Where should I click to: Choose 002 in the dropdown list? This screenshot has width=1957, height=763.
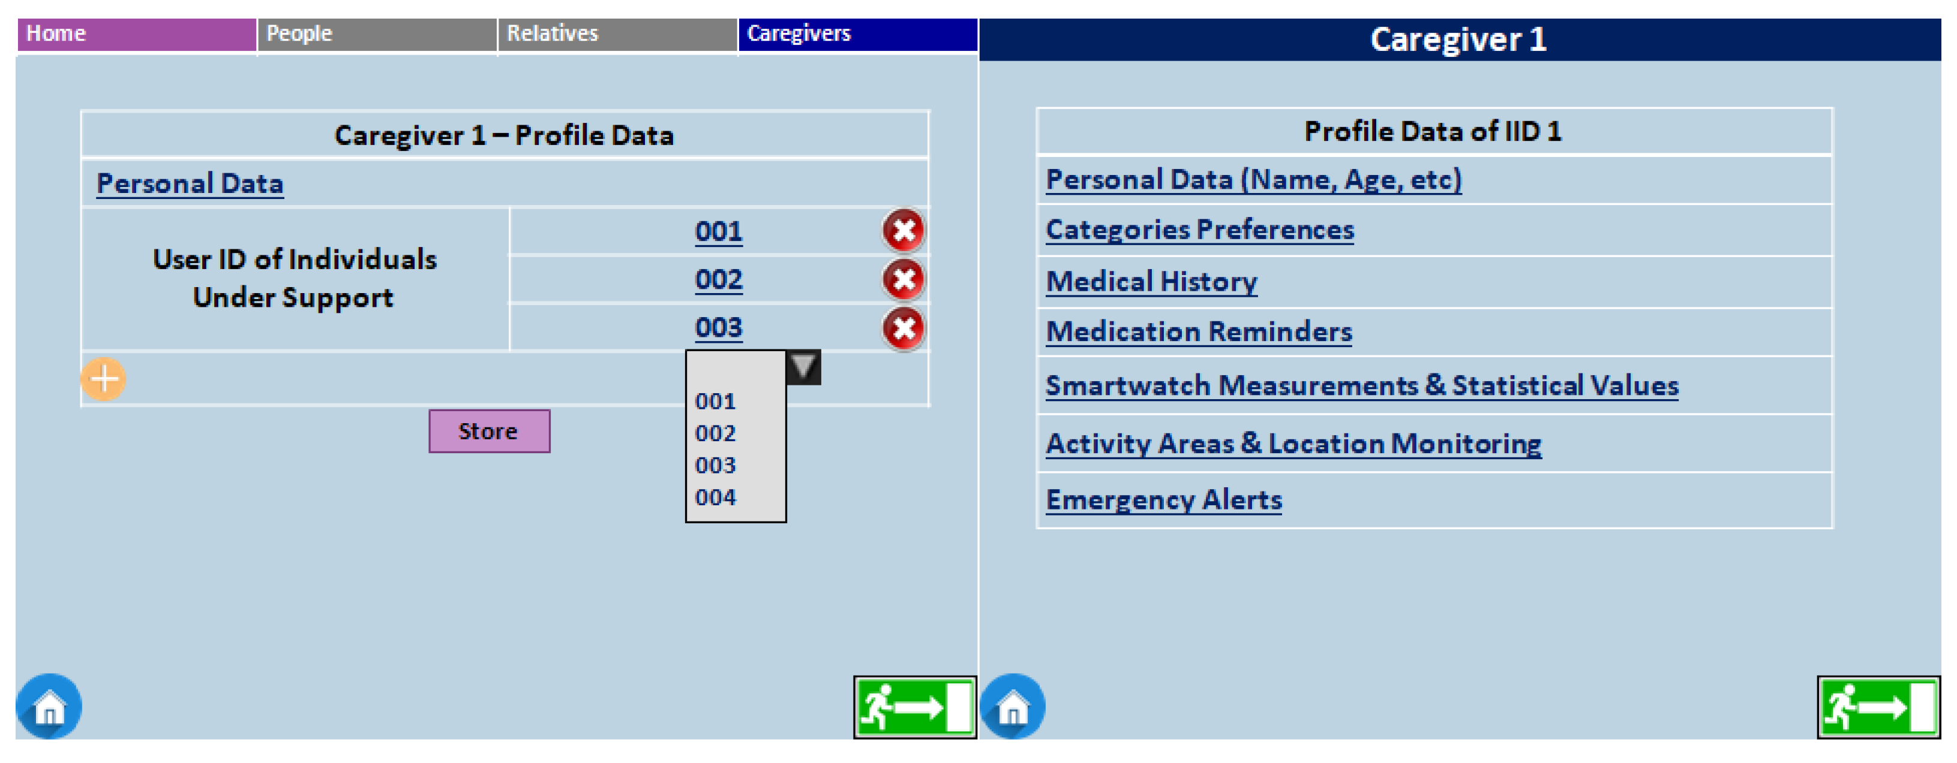point(716,433)
